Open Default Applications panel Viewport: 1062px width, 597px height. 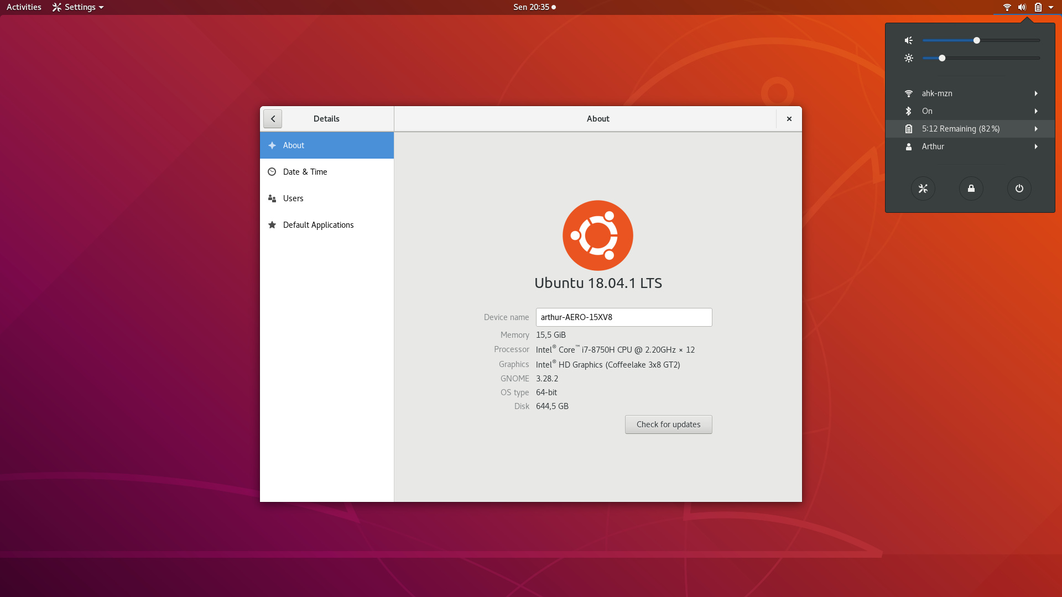327,225
